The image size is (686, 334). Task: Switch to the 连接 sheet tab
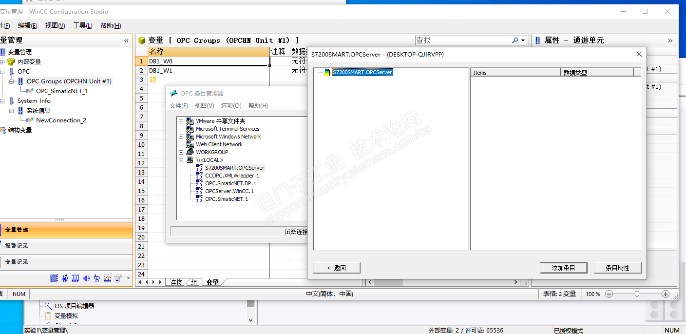coord(176,282)
